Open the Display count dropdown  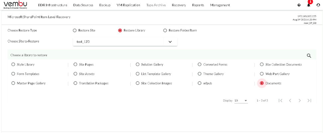(241, 100)
